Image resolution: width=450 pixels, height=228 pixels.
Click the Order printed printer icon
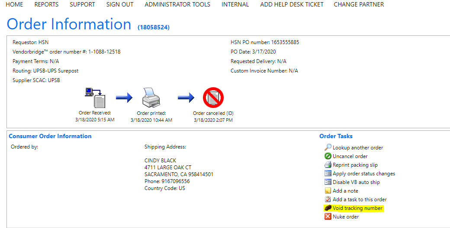[x=151, y=98]
